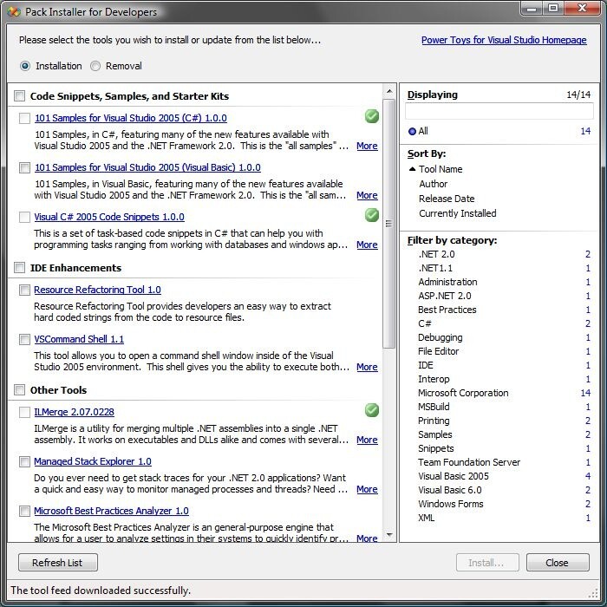The width and height of the screenshot is (607, 607).
Task: Check the Visual C# 2005 Code Snippets box
Action: pos(24,217)
